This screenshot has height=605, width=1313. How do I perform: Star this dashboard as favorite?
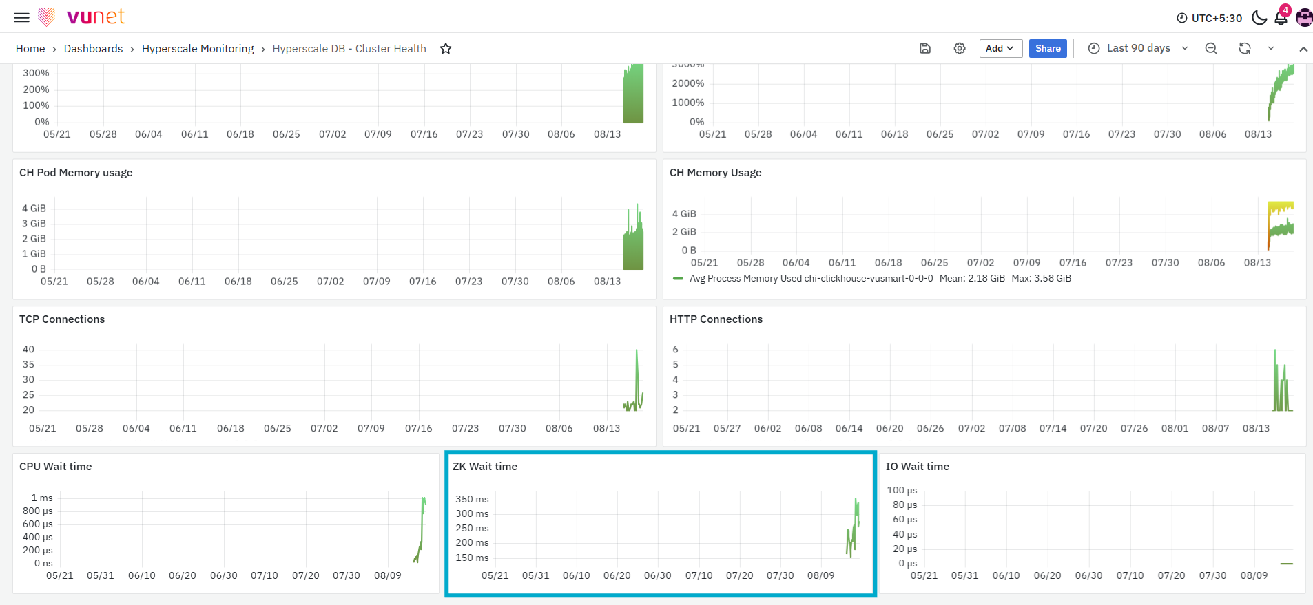click(446, 49)
